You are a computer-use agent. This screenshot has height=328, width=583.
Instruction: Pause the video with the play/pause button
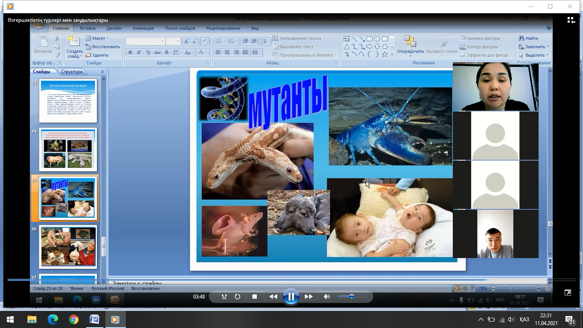pyautogui.click(x=291, y=296)
